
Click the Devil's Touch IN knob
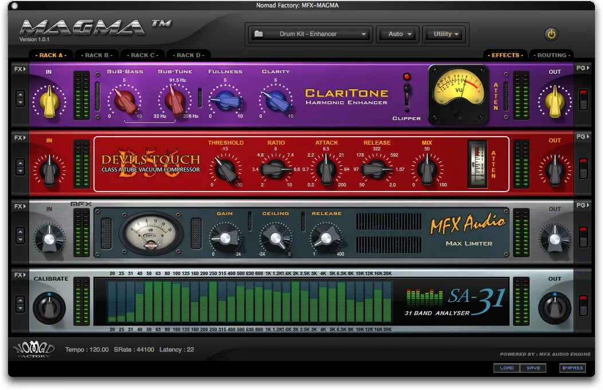coord(49,170)
